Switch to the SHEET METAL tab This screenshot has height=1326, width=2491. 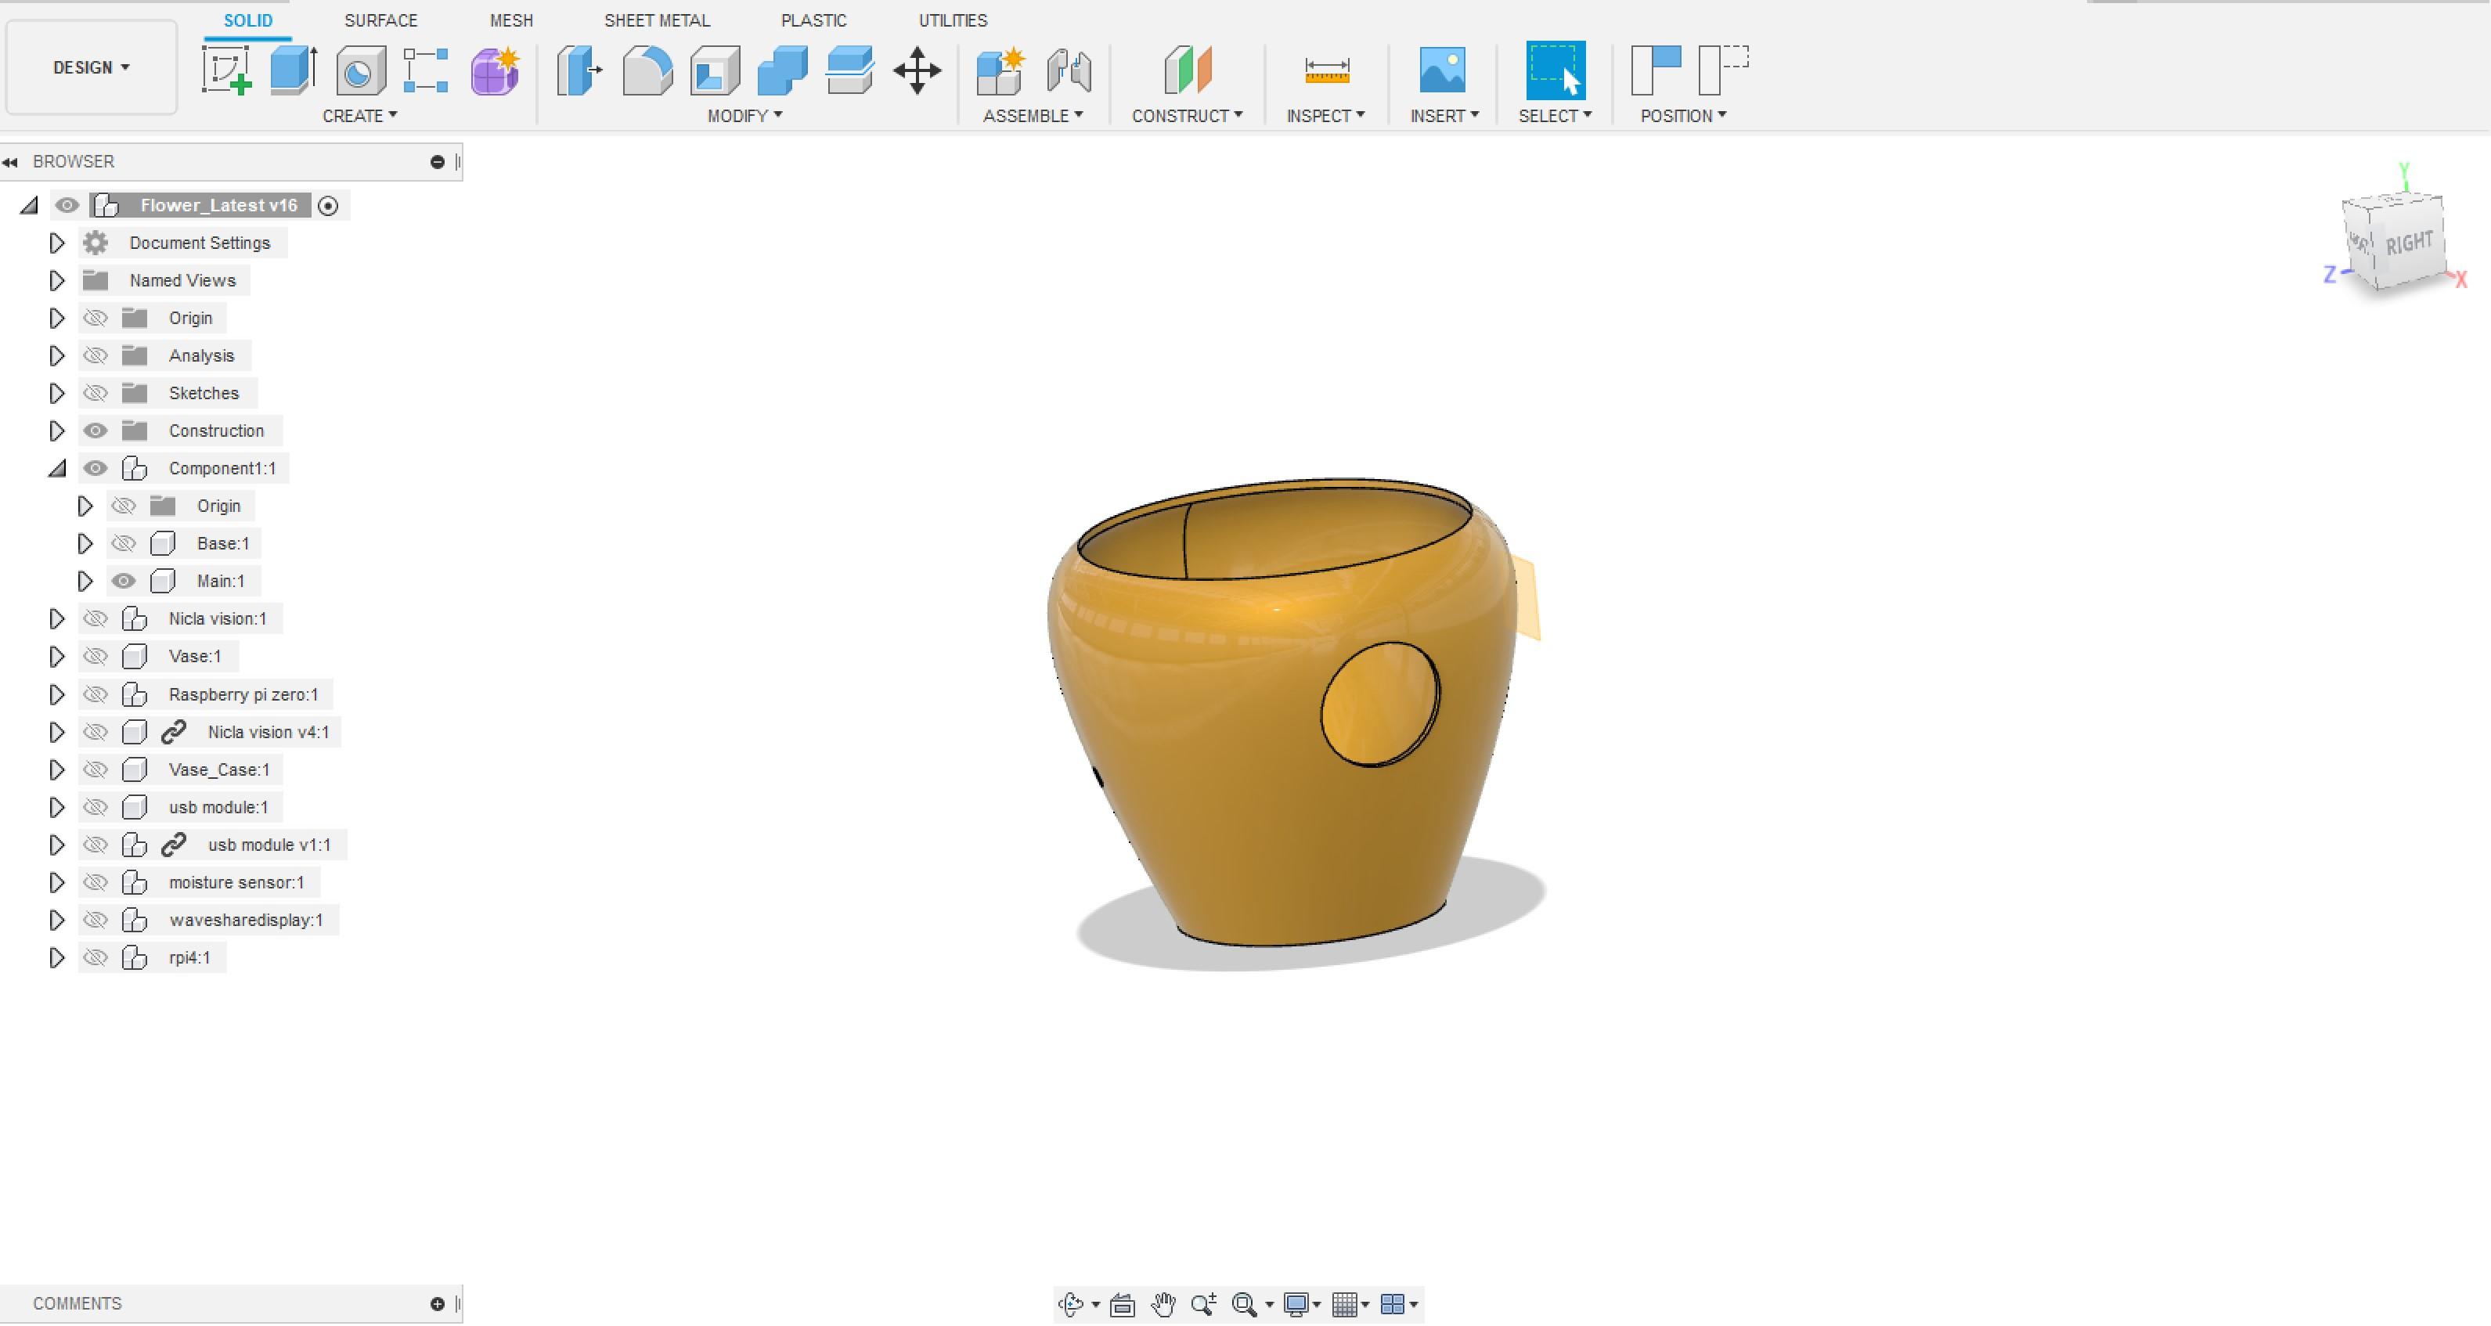point(657,20)
